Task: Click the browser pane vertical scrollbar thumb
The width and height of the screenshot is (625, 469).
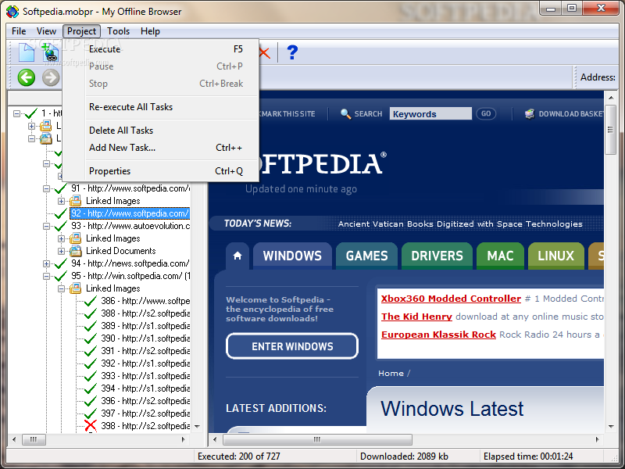Action: pos(610,130)
